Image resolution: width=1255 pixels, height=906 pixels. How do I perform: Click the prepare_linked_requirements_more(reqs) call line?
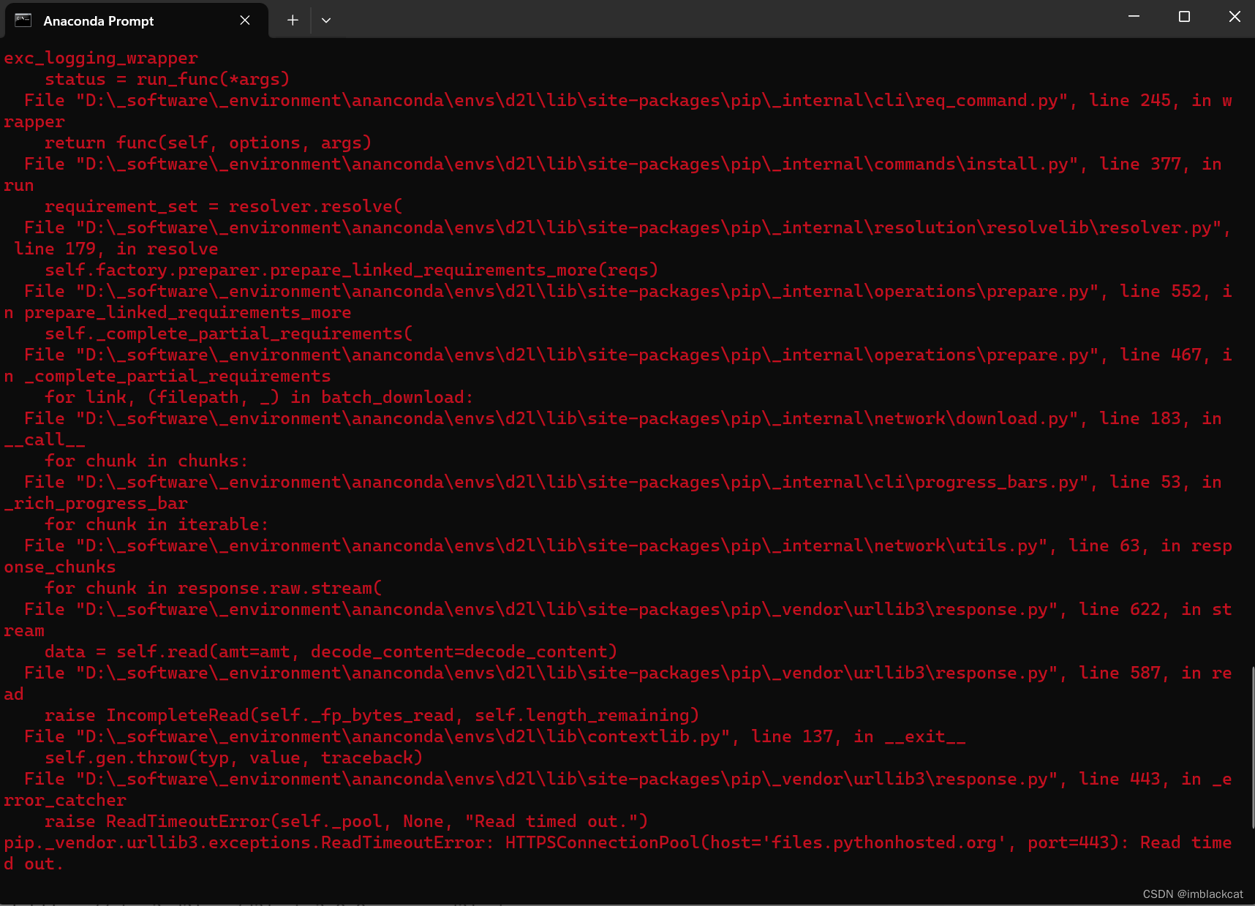352,271
